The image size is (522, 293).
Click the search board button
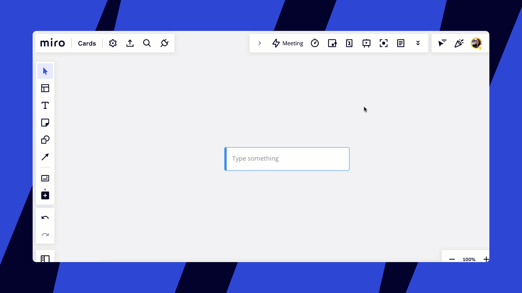(147, 43)
